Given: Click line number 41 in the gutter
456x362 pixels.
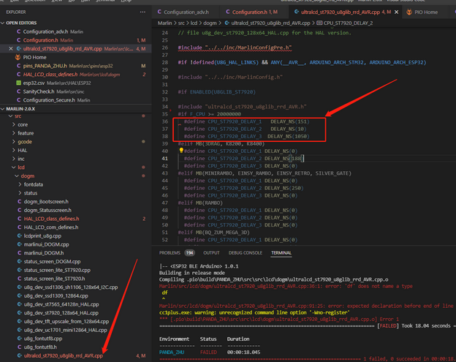Looking at the screenshot, I should [165, 158].
